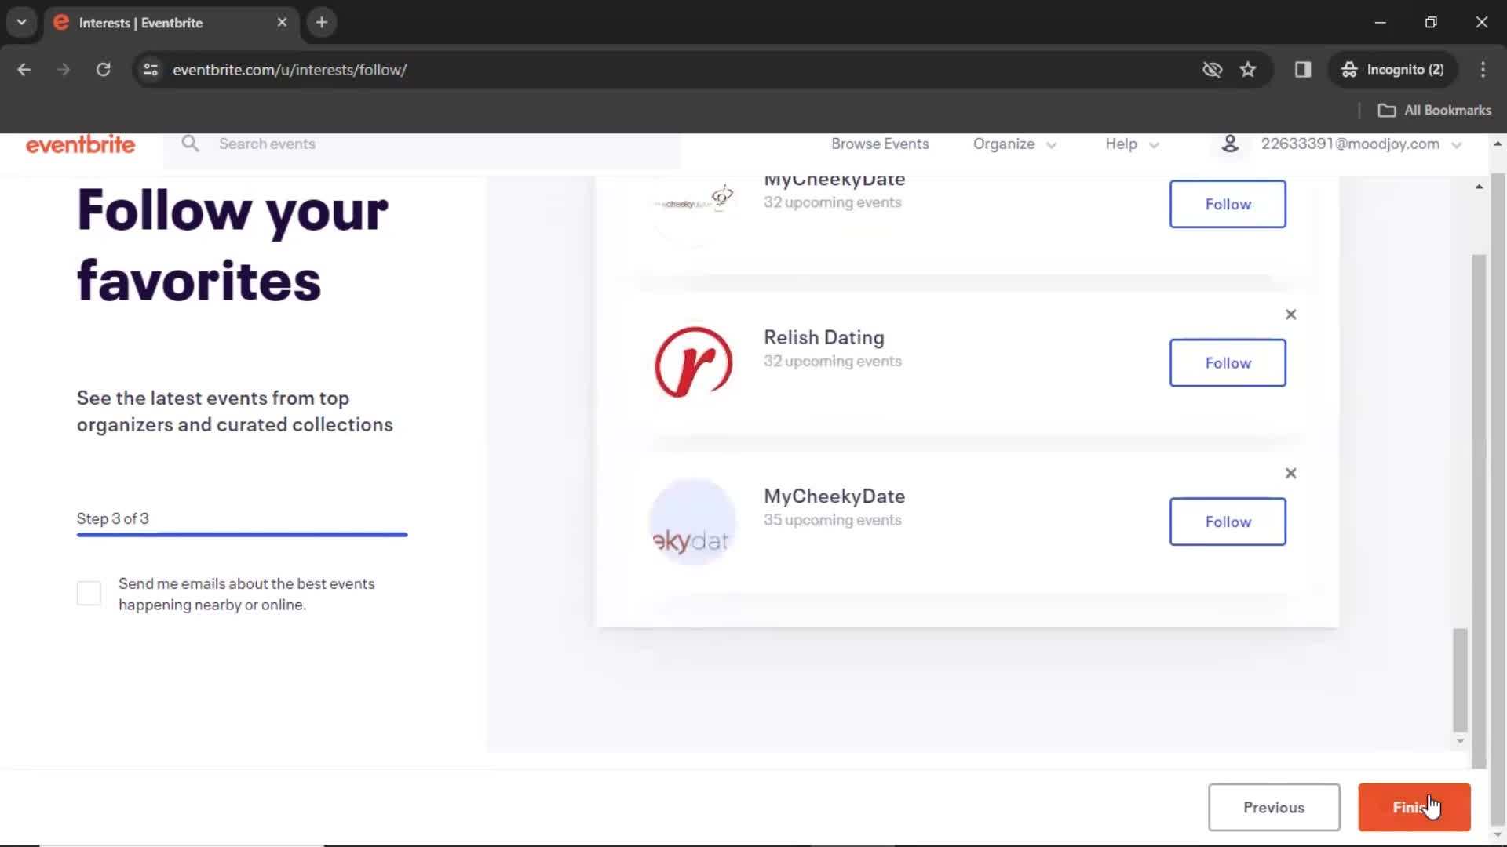Image resolution: width=1507 pixels, height=847 pixels.
Task: Enable emails about best events checkbox
Action: pyautogui.click(x=89, y=594)
